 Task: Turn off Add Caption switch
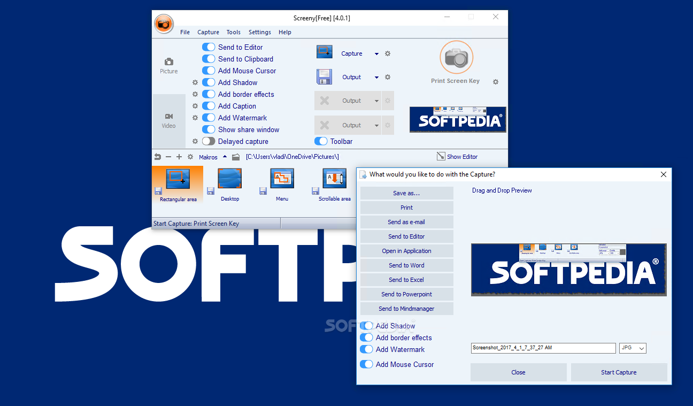tap(209, 106)
